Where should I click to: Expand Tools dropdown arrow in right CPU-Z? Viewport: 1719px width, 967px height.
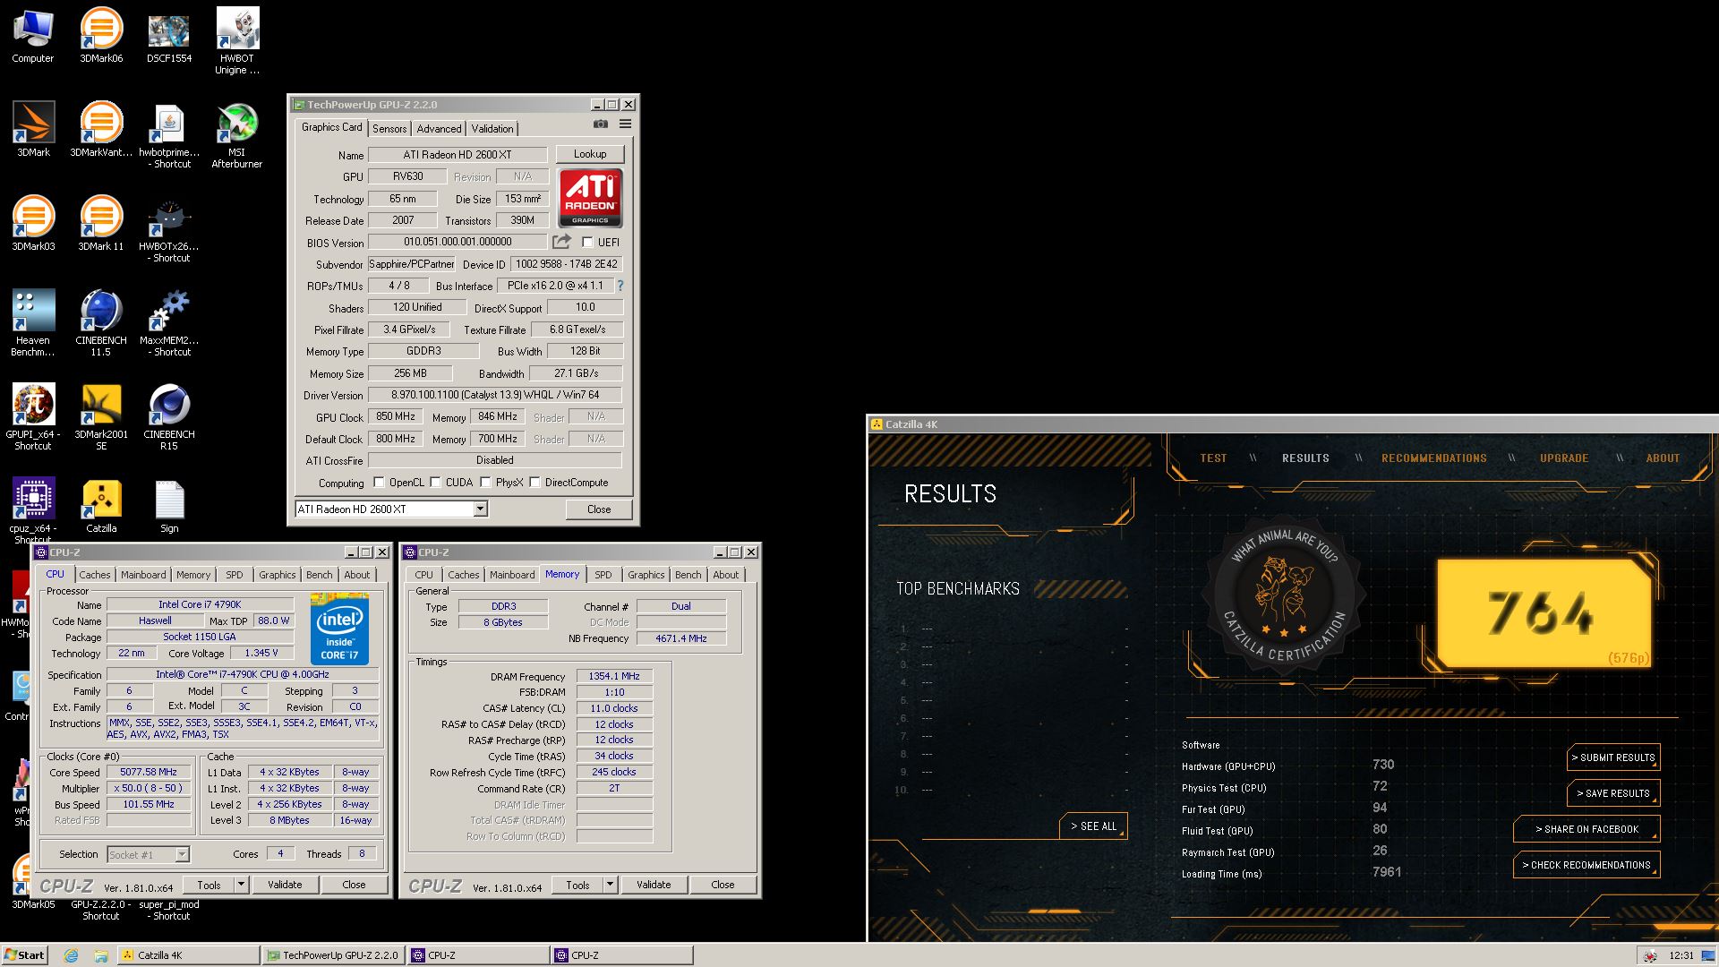[609, 885]
